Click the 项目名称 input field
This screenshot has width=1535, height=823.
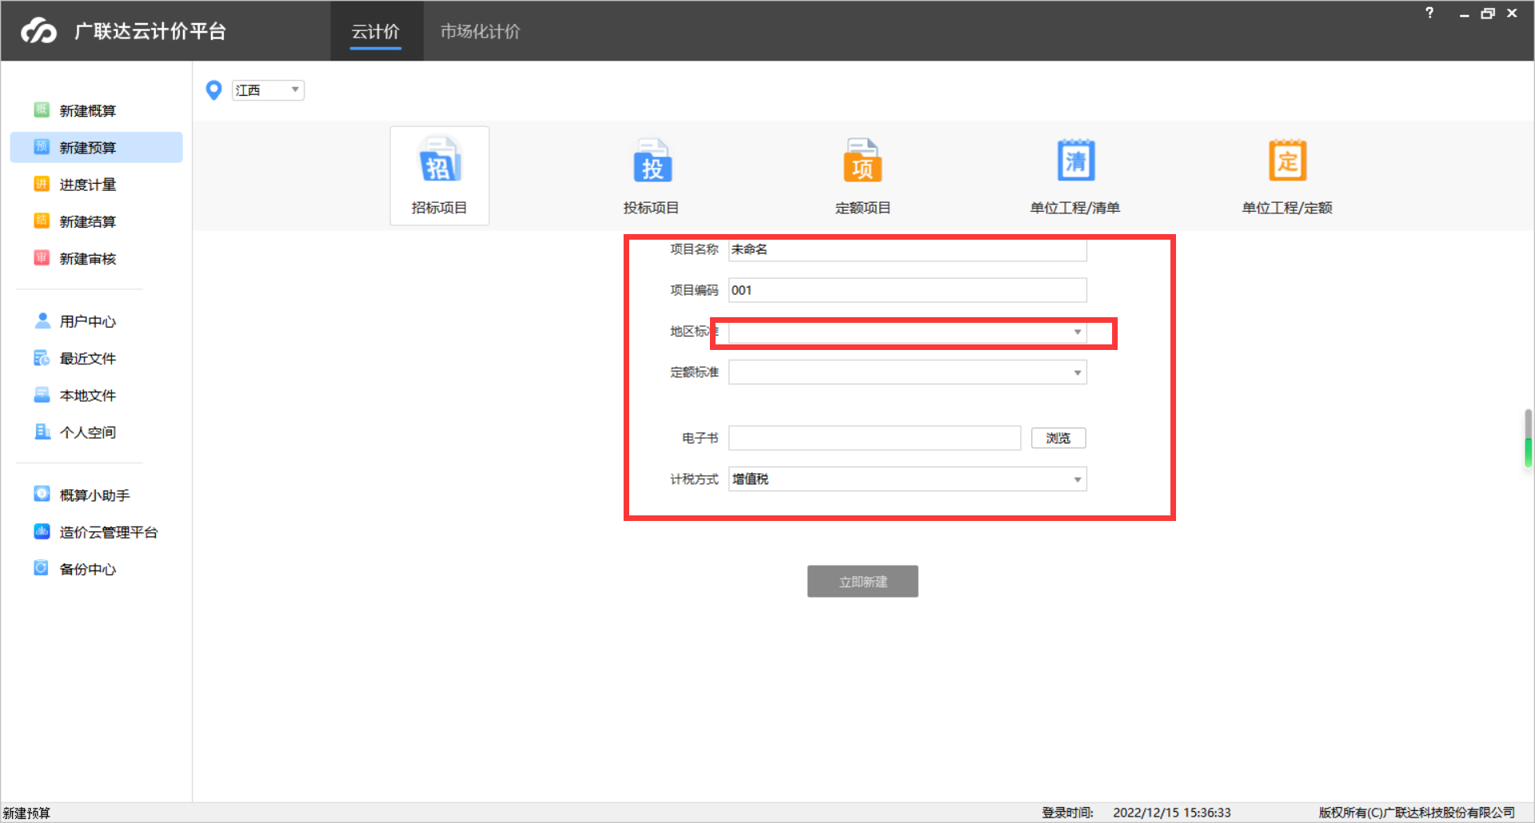tap(907, 249)
